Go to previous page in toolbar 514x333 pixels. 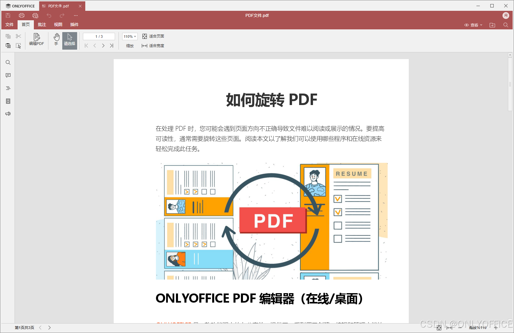point(95,46)
